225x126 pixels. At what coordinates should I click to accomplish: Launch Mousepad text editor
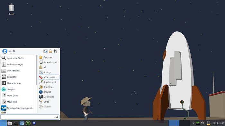pyautogui.click(x=18, y=102)
